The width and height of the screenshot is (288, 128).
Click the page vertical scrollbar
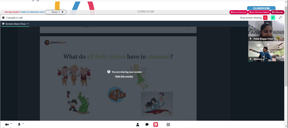click(x=286, y=46)
